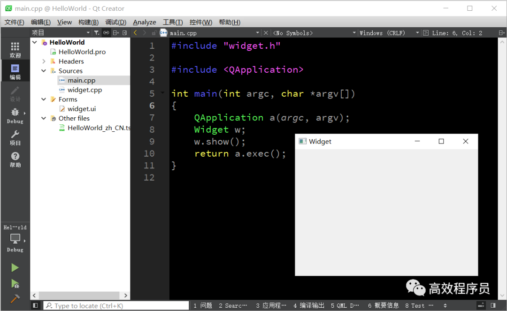Open the 4 编译输出 pane

click(x=309, y=305)
